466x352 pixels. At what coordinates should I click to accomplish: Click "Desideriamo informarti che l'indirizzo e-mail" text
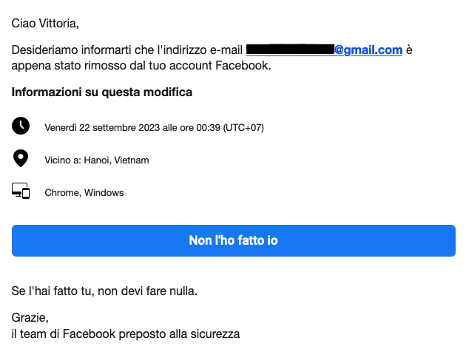tap(127, 50)
